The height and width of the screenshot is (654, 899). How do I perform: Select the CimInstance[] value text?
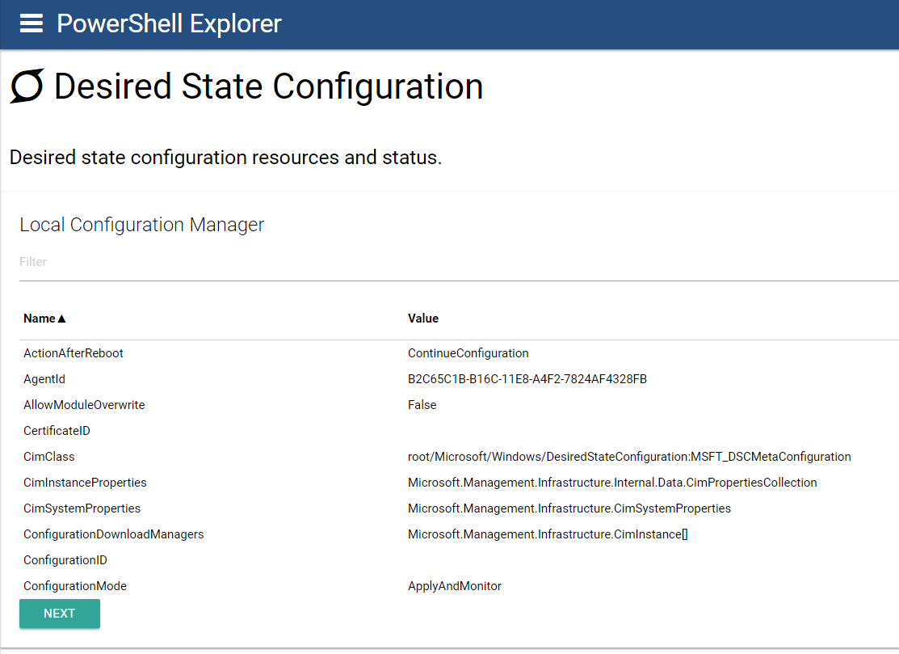pos(548,534)
